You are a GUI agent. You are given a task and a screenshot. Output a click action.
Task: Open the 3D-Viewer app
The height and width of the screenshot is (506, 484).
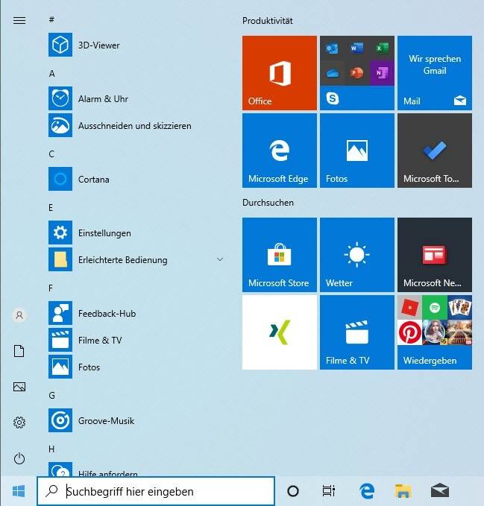(98, 45)
